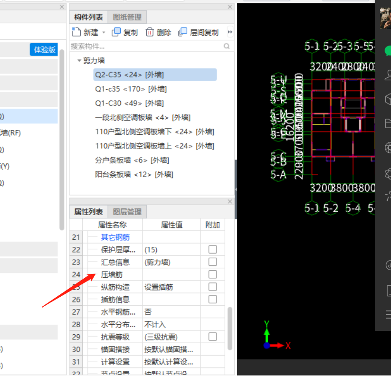Open the 新建 dropdown arrow
Screen dimensions: 391x376
(104, 32)
